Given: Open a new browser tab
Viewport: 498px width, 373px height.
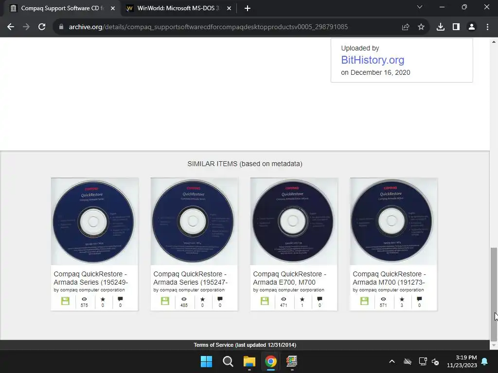Looking at the screenshot, I should coord(248,9).
